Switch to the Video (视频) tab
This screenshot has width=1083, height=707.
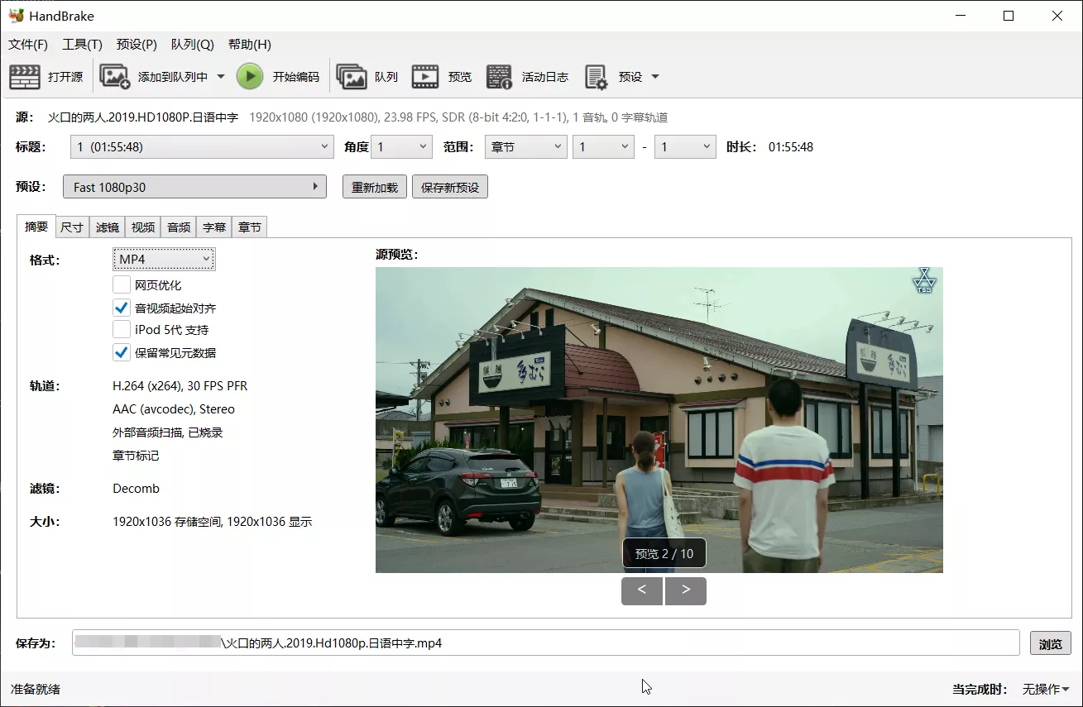143,227
